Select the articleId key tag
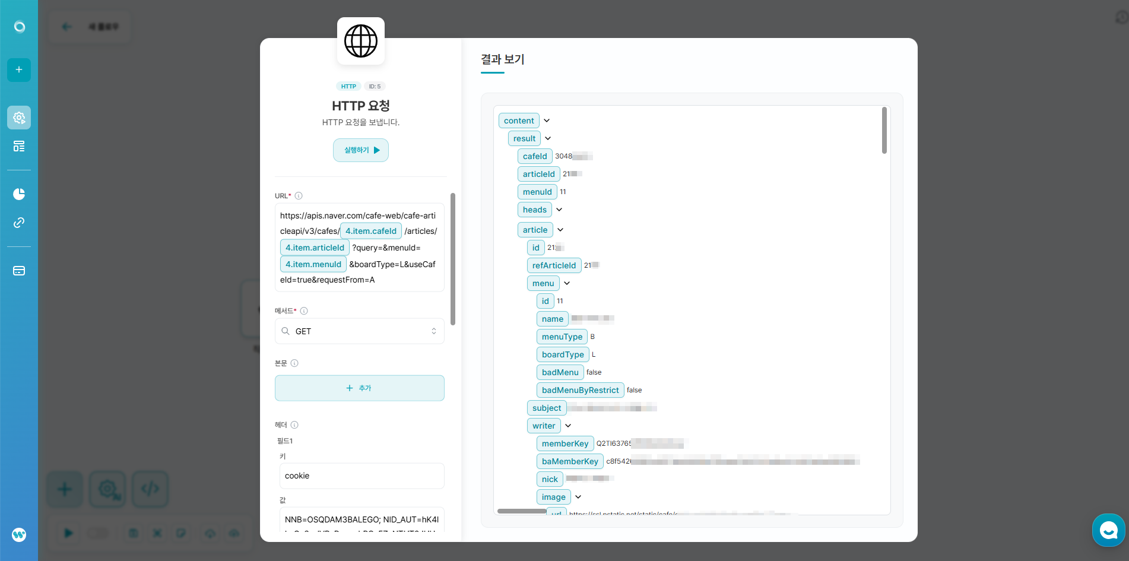 coord(539,174)
